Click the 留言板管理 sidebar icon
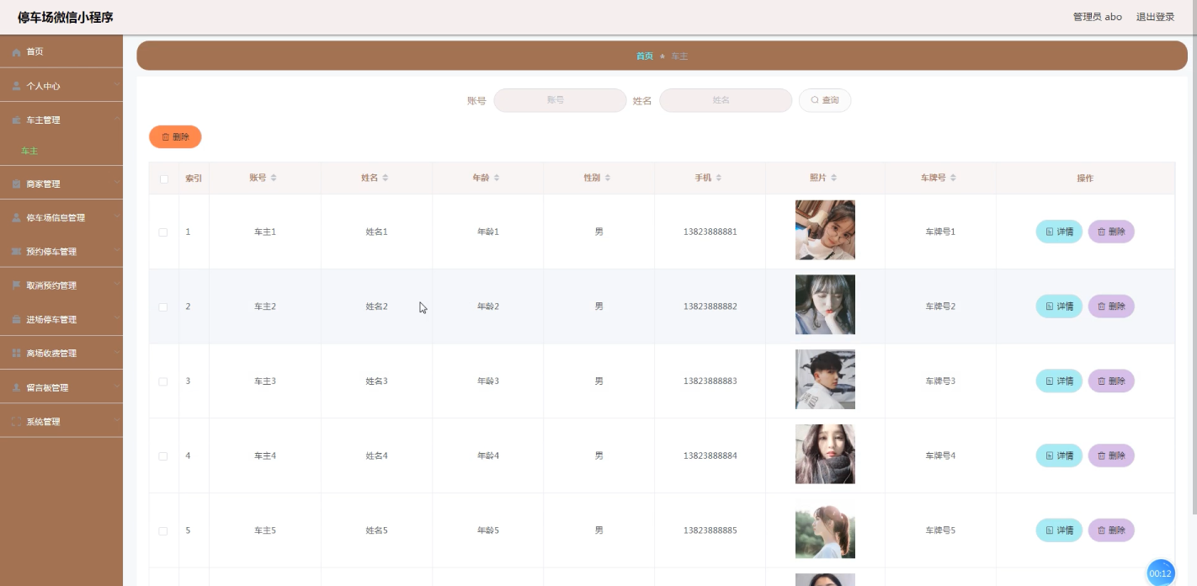This screenshot has height=586, width=1197. [x=15, y=386]
